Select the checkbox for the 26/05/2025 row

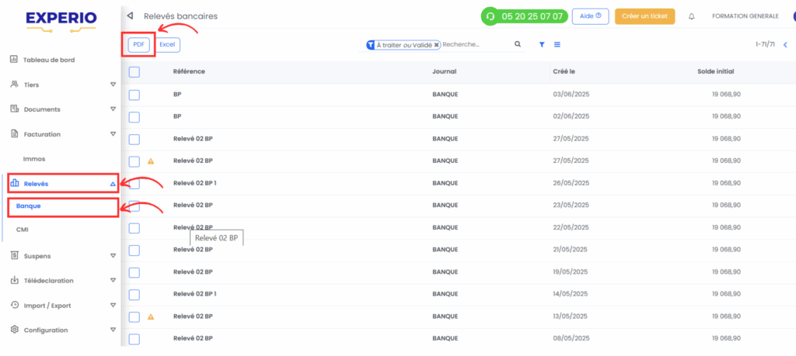pyautogui.click(x=134, y=183)
